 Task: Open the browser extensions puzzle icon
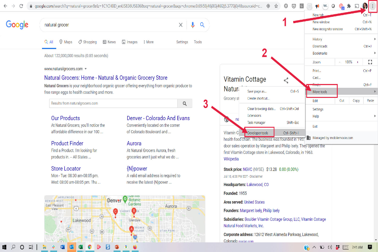[x=349, y=6]
